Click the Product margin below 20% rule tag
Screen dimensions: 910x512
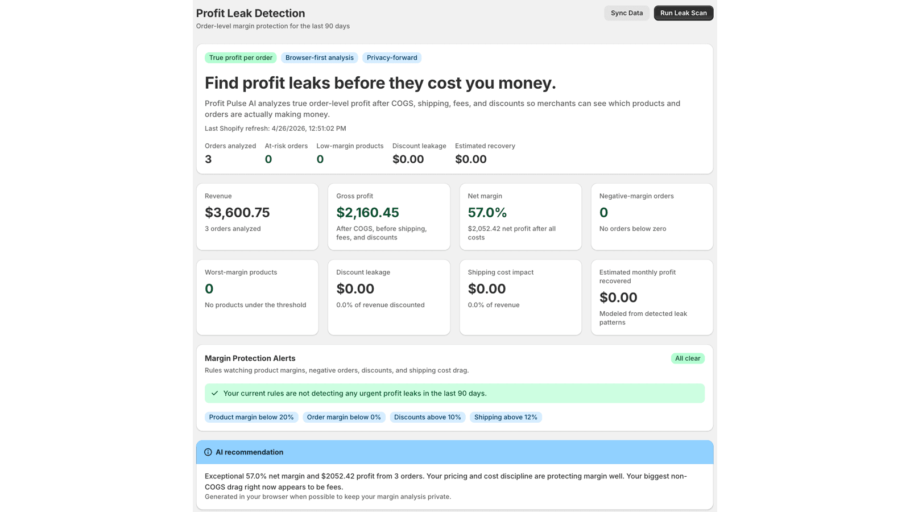click(x=251, y=417)
